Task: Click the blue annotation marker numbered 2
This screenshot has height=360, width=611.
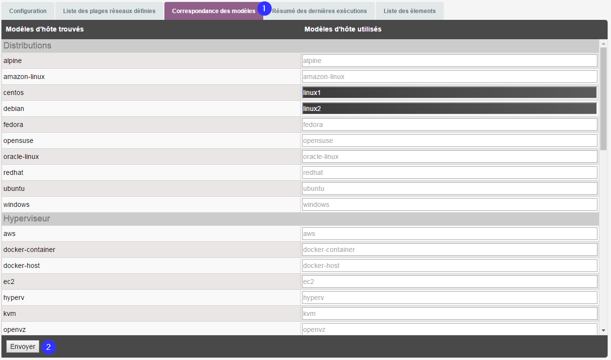Action: (x=48, y=347)
